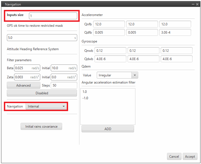This screenshot has width=201, height=164.
Task: Click ADD under angular acceleration filter
Action: pos(108,129)
